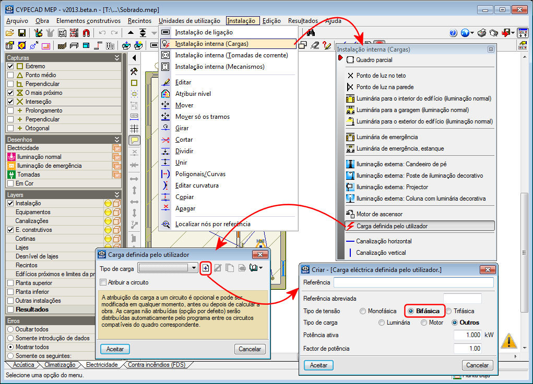The width and height of the screenshot is (533, 384).
Task: Switch to the Climatização tab
Action: [60, 365]
